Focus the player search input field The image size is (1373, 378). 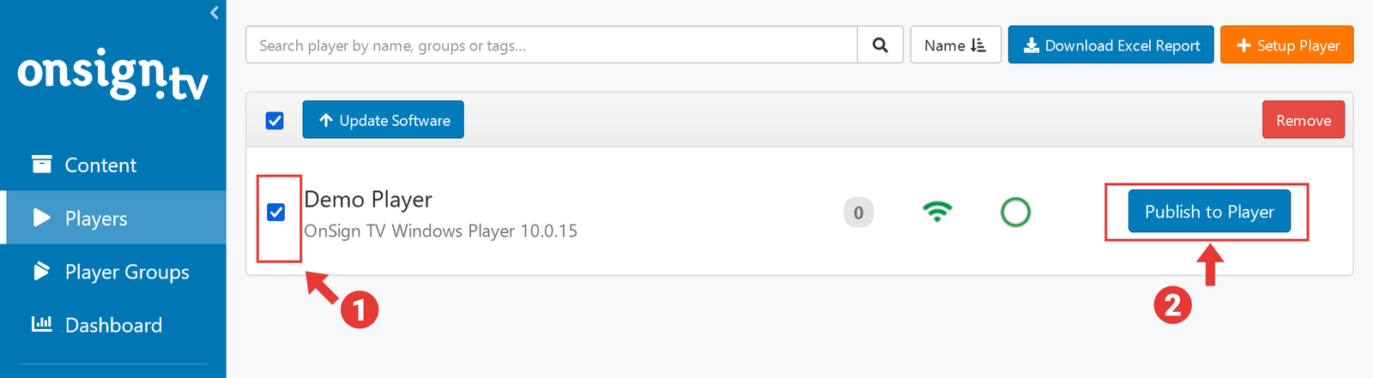[x=551, y=45]
